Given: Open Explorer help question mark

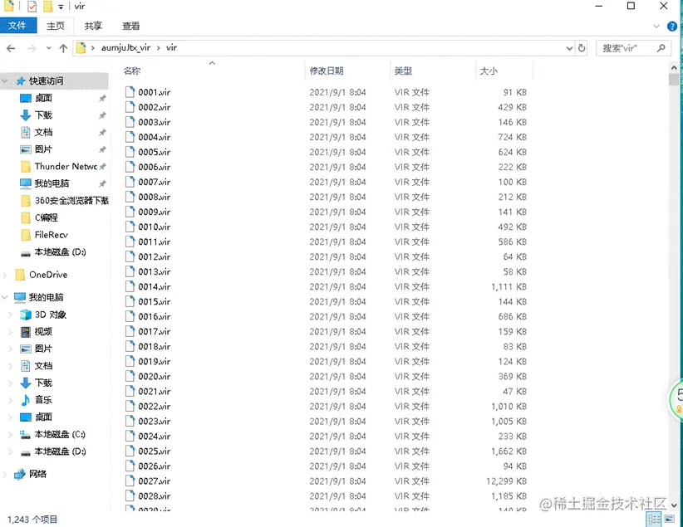Looking at the screenshot, I should tap(672, 27).
